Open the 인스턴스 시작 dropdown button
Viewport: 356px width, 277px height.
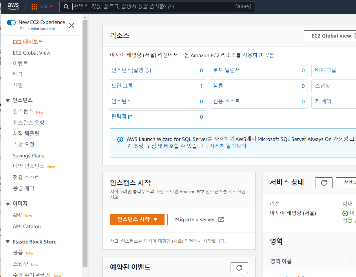click(x=137, y=220)
